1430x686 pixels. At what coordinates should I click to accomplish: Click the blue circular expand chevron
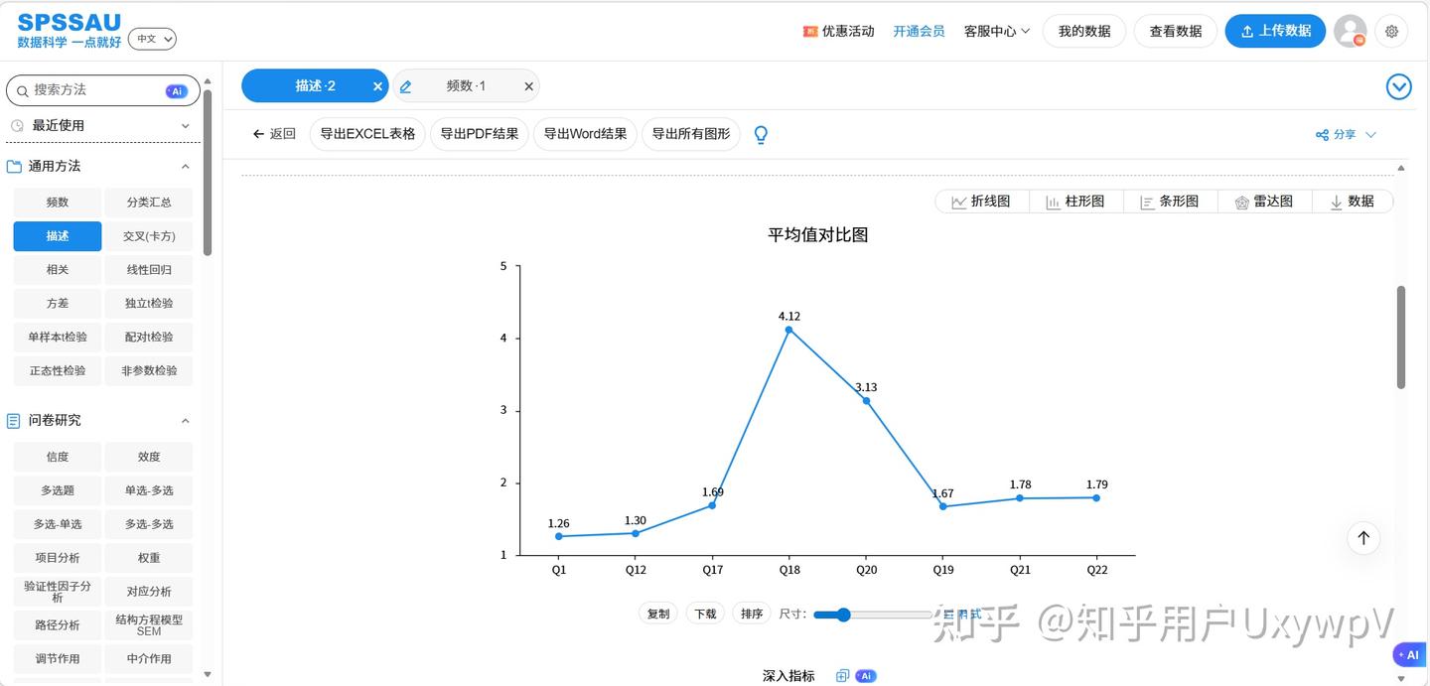[1398, 87]
